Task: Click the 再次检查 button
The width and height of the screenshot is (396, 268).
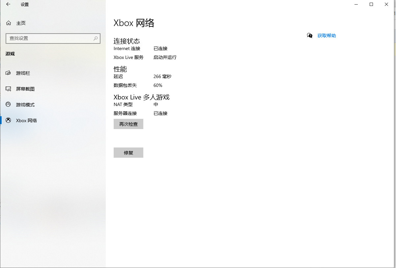Action: tap(128, 124)
